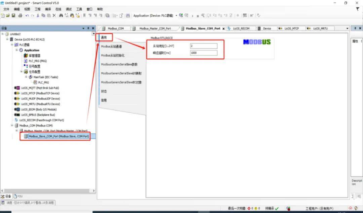
Task: Click the library manager (库管理器) icon
Action: coord(26,56)
